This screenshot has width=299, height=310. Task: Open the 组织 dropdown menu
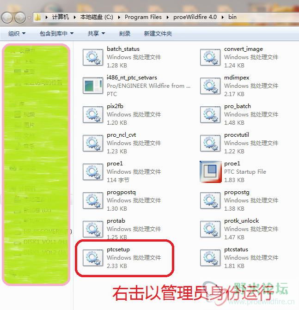click(17, 34)
